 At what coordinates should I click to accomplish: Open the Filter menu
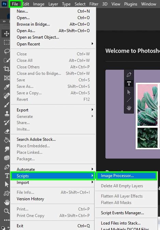(x=94, y=4)
